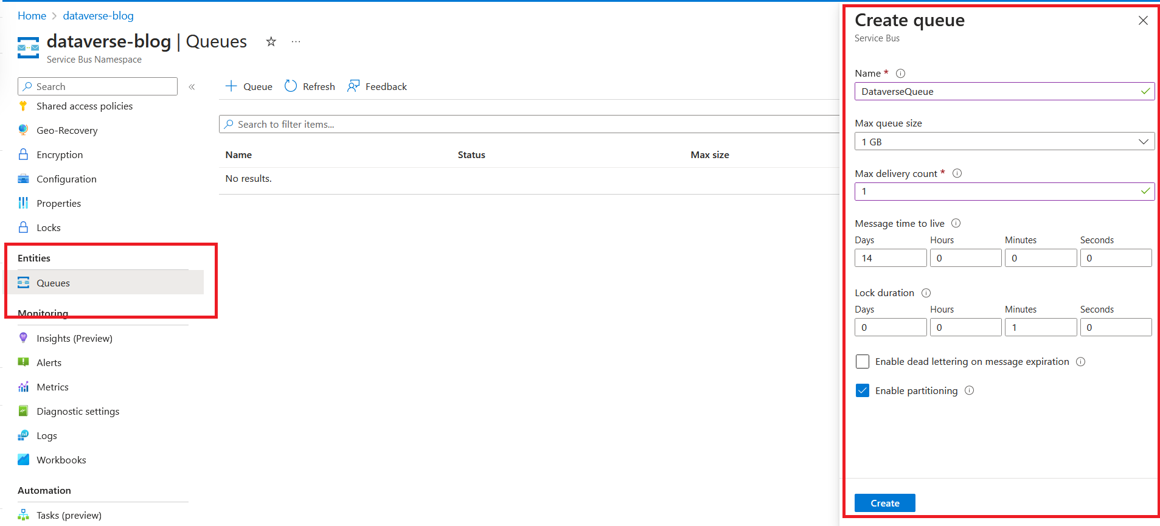Click the Search to filter items field
The width and height of the screenshot is (1160, 526).
click(x=529, y=124)
